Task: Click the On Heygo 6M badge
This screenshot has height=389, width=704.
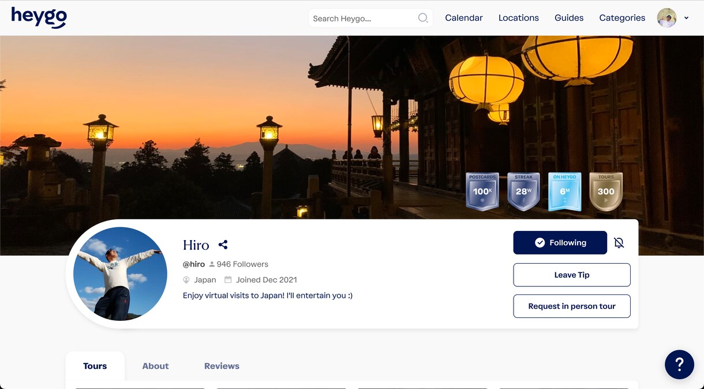Action: [564, 192]
